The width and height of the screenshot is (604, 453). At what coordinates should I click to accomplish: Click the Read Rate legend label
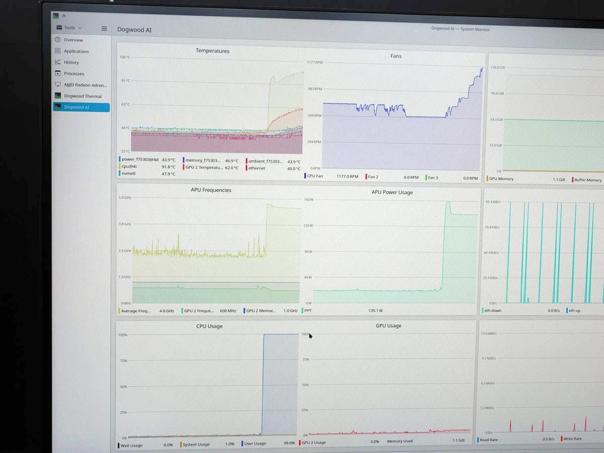tap(488, 439)
